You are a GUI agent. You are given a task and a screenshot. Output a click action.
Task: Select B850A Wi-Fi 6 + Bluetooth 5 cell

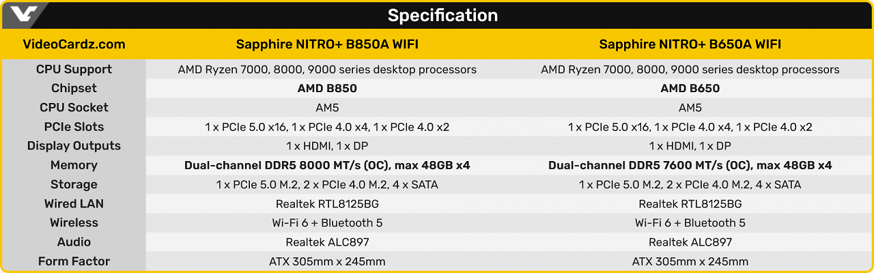[327, 222]
